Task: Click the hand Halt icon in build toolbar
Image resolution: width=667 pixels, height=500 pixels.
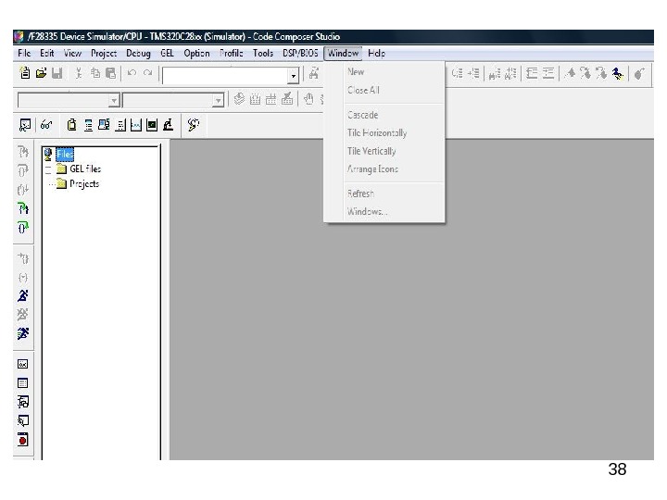Action: coord(308,99)
